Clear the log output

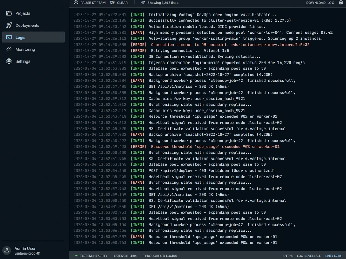coord(119,3)
